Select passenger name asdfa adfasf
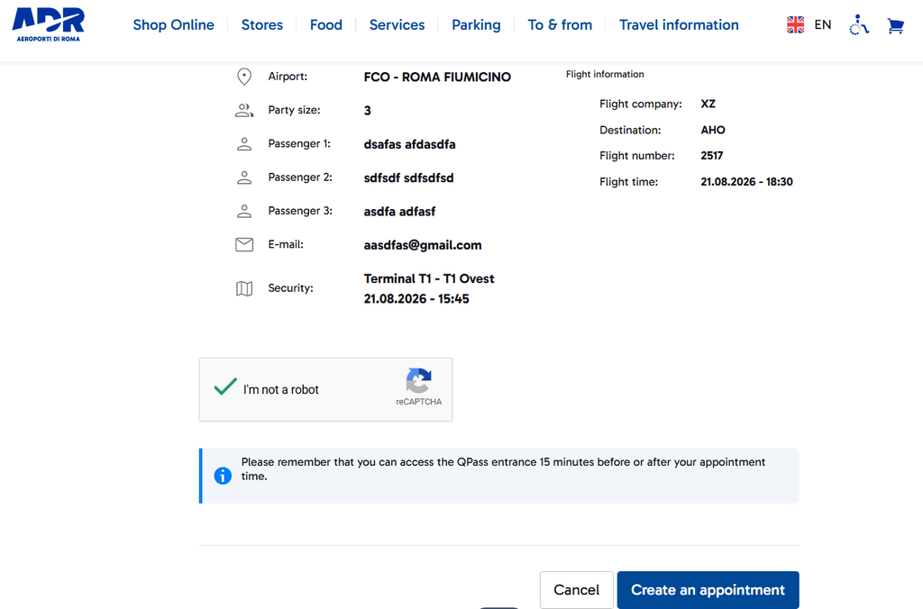This screenshot has width=923, height=609. (x=399, y=211)
